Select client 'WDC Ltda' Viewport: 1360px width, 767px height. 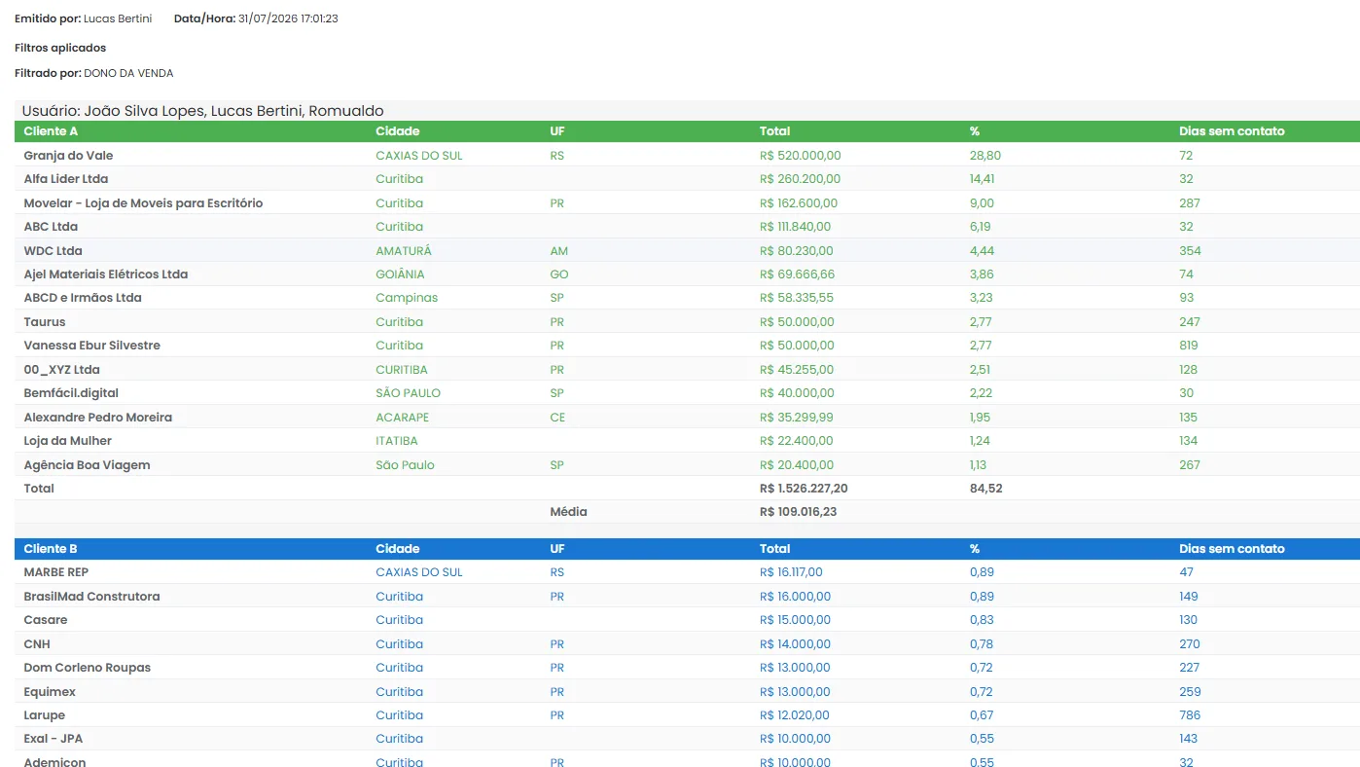[54, 251]
